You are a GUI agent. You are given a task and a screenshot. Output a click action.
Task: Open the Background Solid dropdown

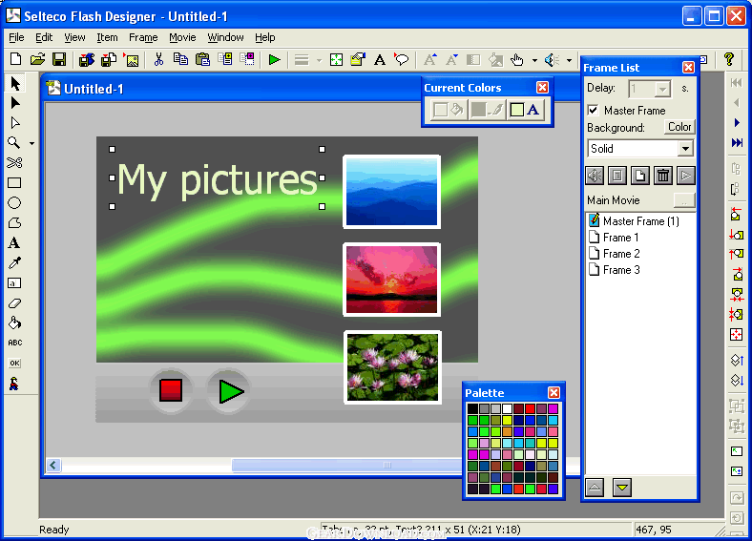coord(686,149)
